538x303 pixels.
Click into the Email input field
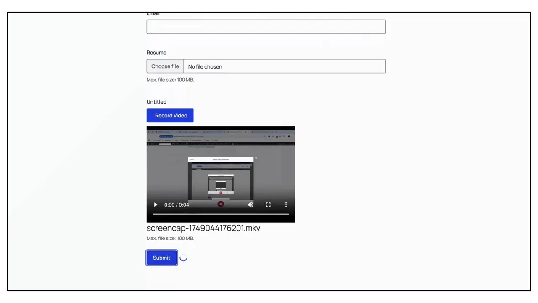(x=266, y=27)
